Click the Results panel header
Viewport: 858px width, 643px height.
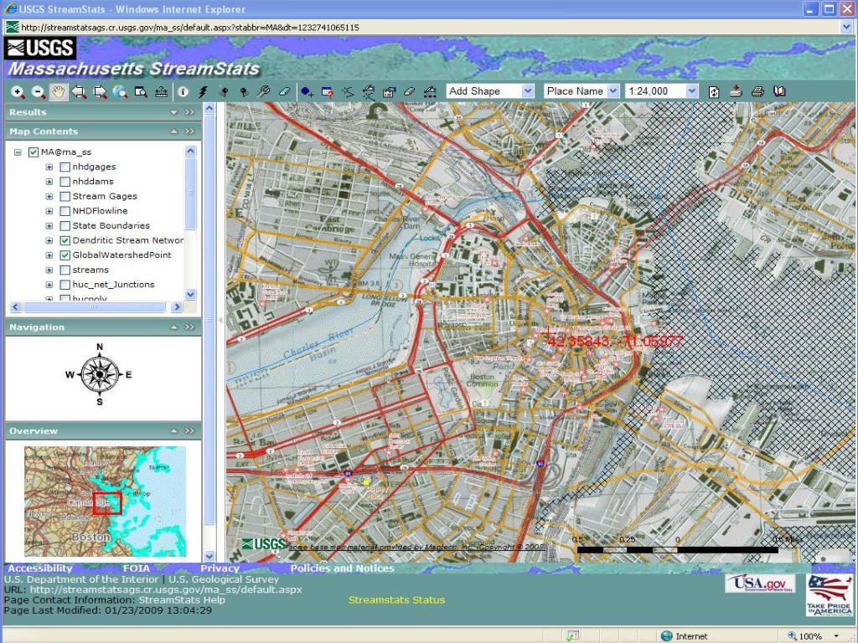coord(103,112)
